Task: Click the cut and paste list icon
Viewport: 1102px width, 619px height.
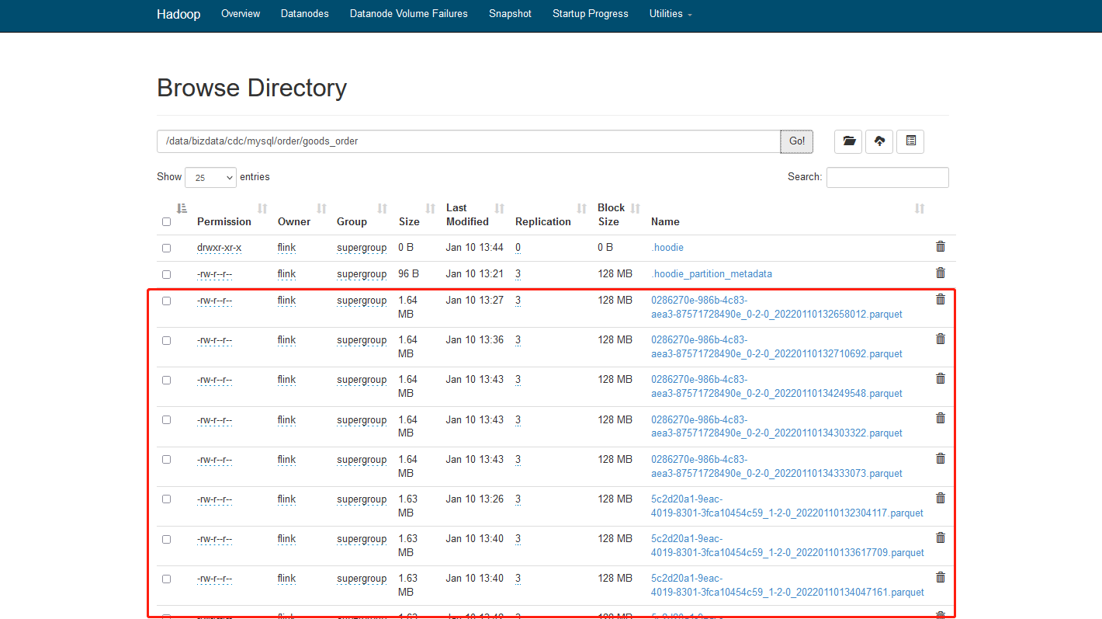Action: [x=910, y=141]
